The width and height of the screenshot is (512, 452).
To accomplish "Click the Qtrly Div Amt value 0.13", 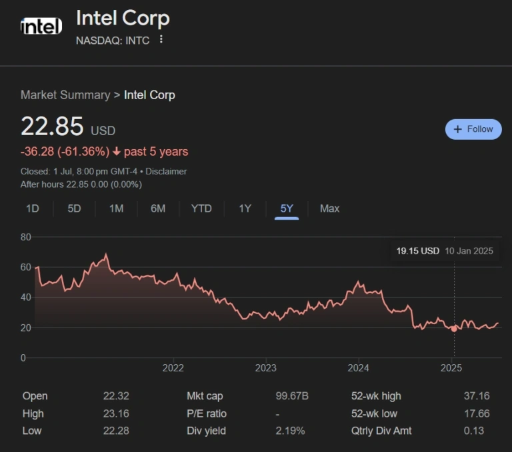I will point(474,431).
